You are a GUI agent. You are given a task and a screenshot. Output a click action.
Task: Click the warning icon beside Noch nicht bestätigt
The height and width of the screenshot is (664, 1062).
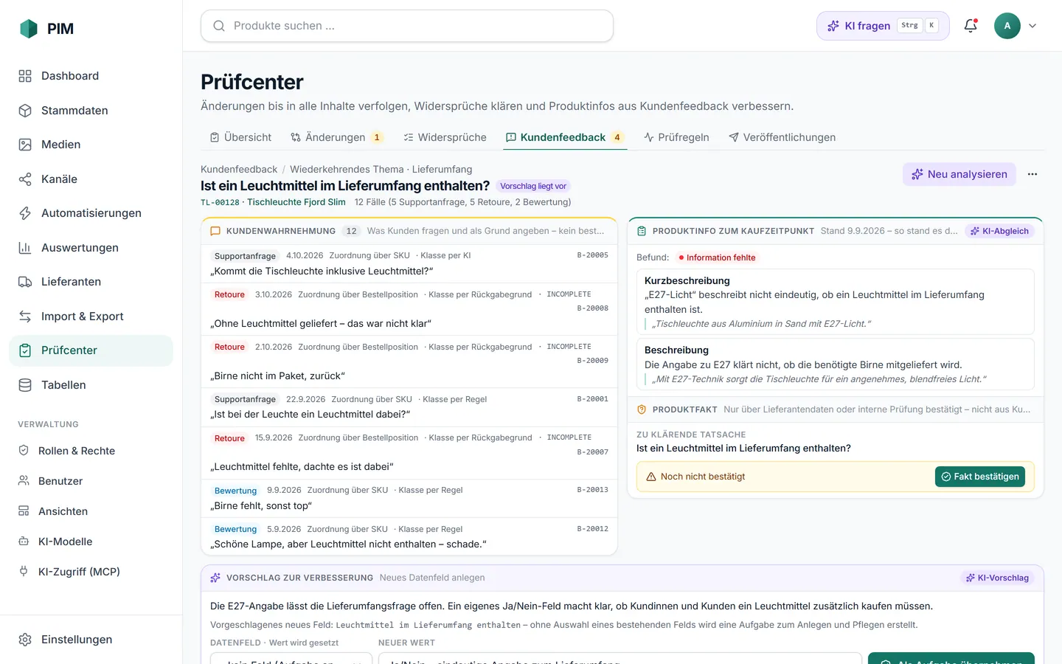click(651, 477)
